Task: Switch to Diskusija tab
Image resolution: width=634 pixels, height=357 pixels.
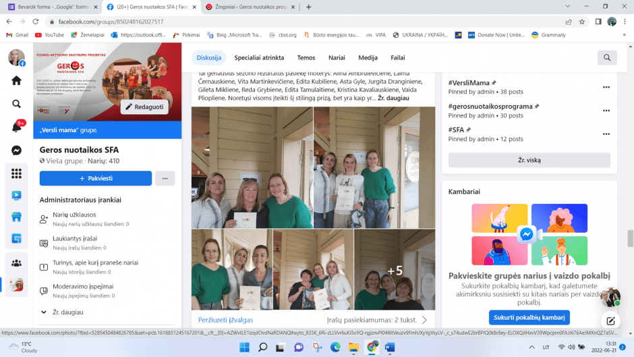Action: (208, 57)
